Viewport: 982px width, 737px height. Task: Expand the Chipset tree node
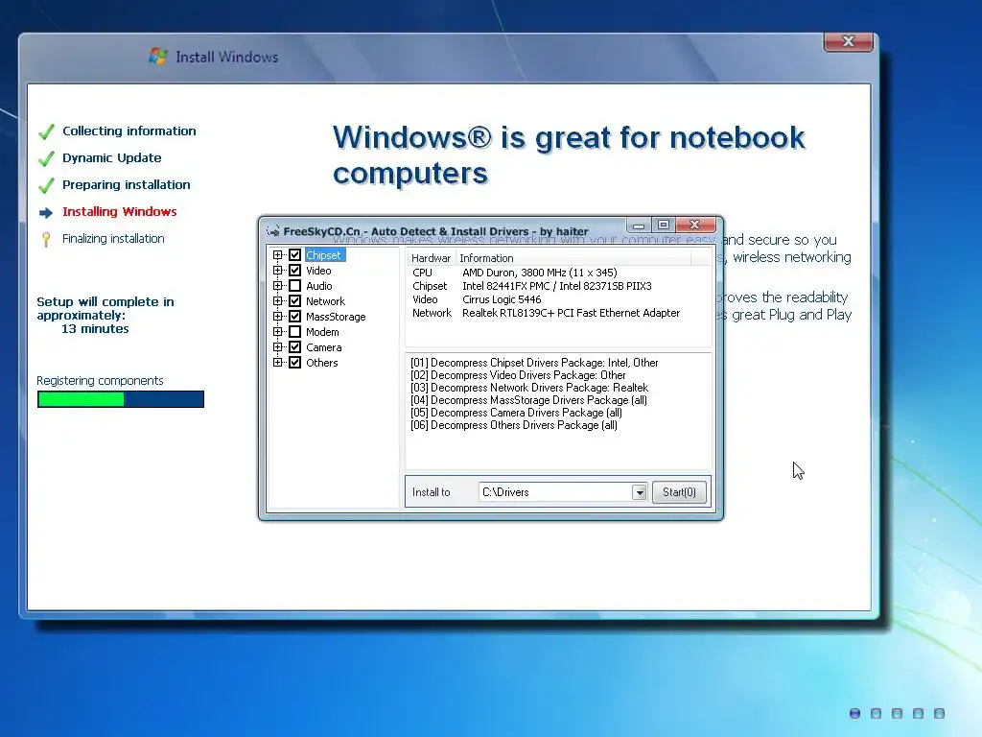(277, 255)
